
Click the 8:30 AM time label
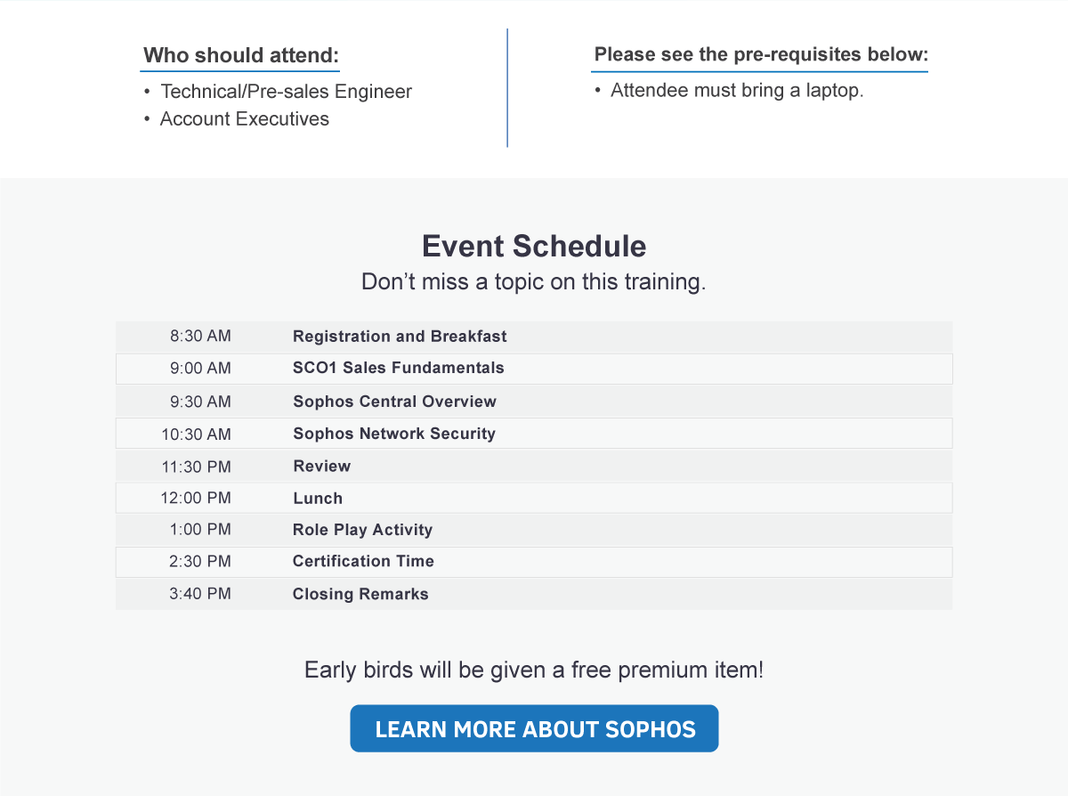200,337
